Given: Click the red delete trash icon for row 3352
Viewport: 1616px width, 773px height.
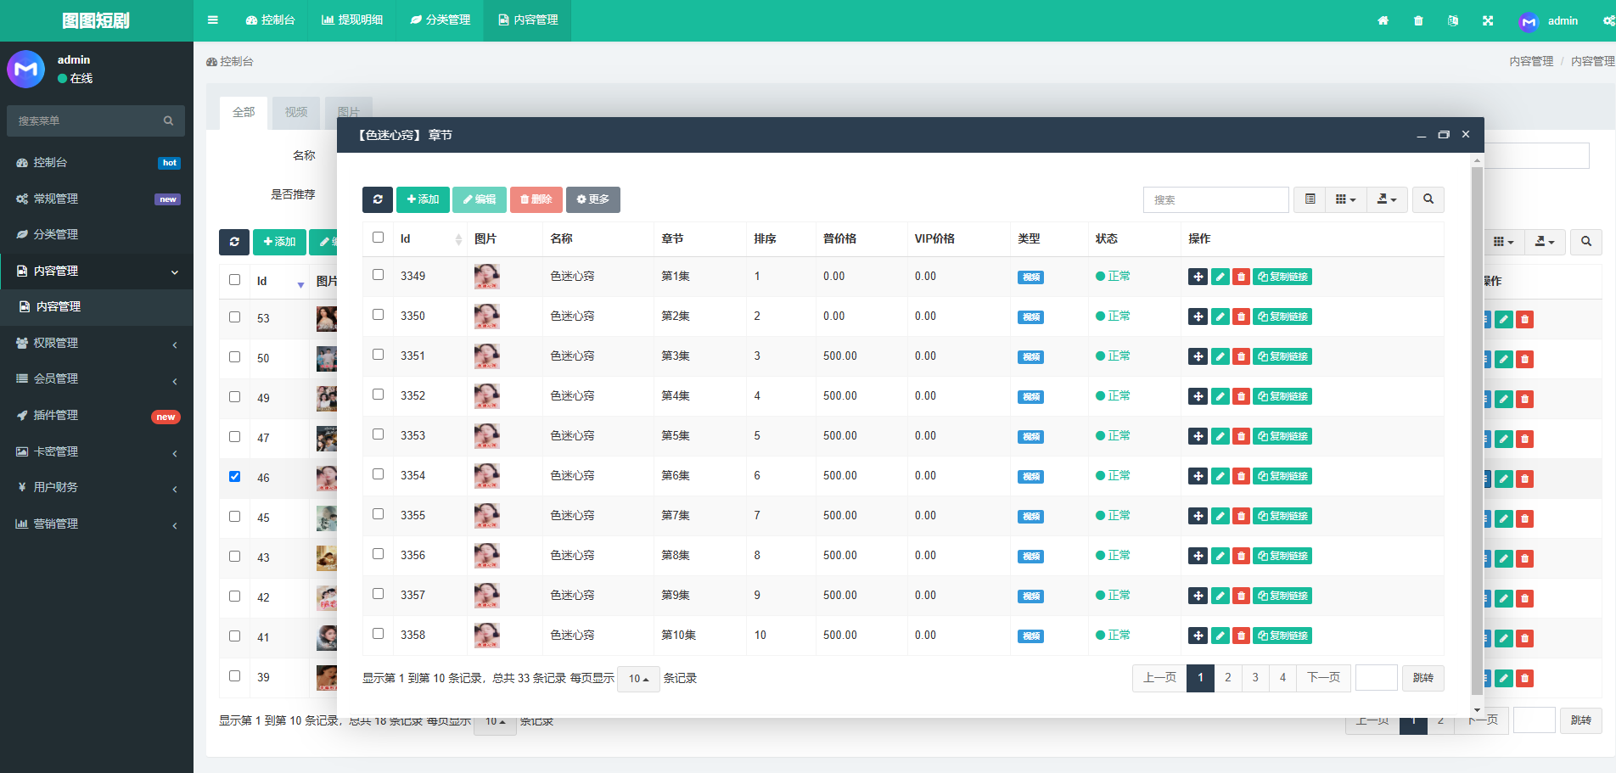Looking at the screenshot, I should (x=1241, y=396).
